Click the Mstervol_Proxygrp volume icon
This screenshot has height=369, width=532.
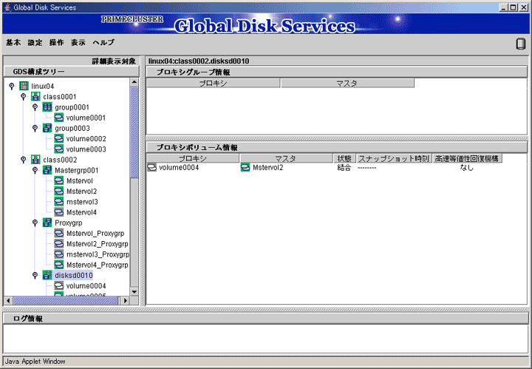tap(58, 234)
